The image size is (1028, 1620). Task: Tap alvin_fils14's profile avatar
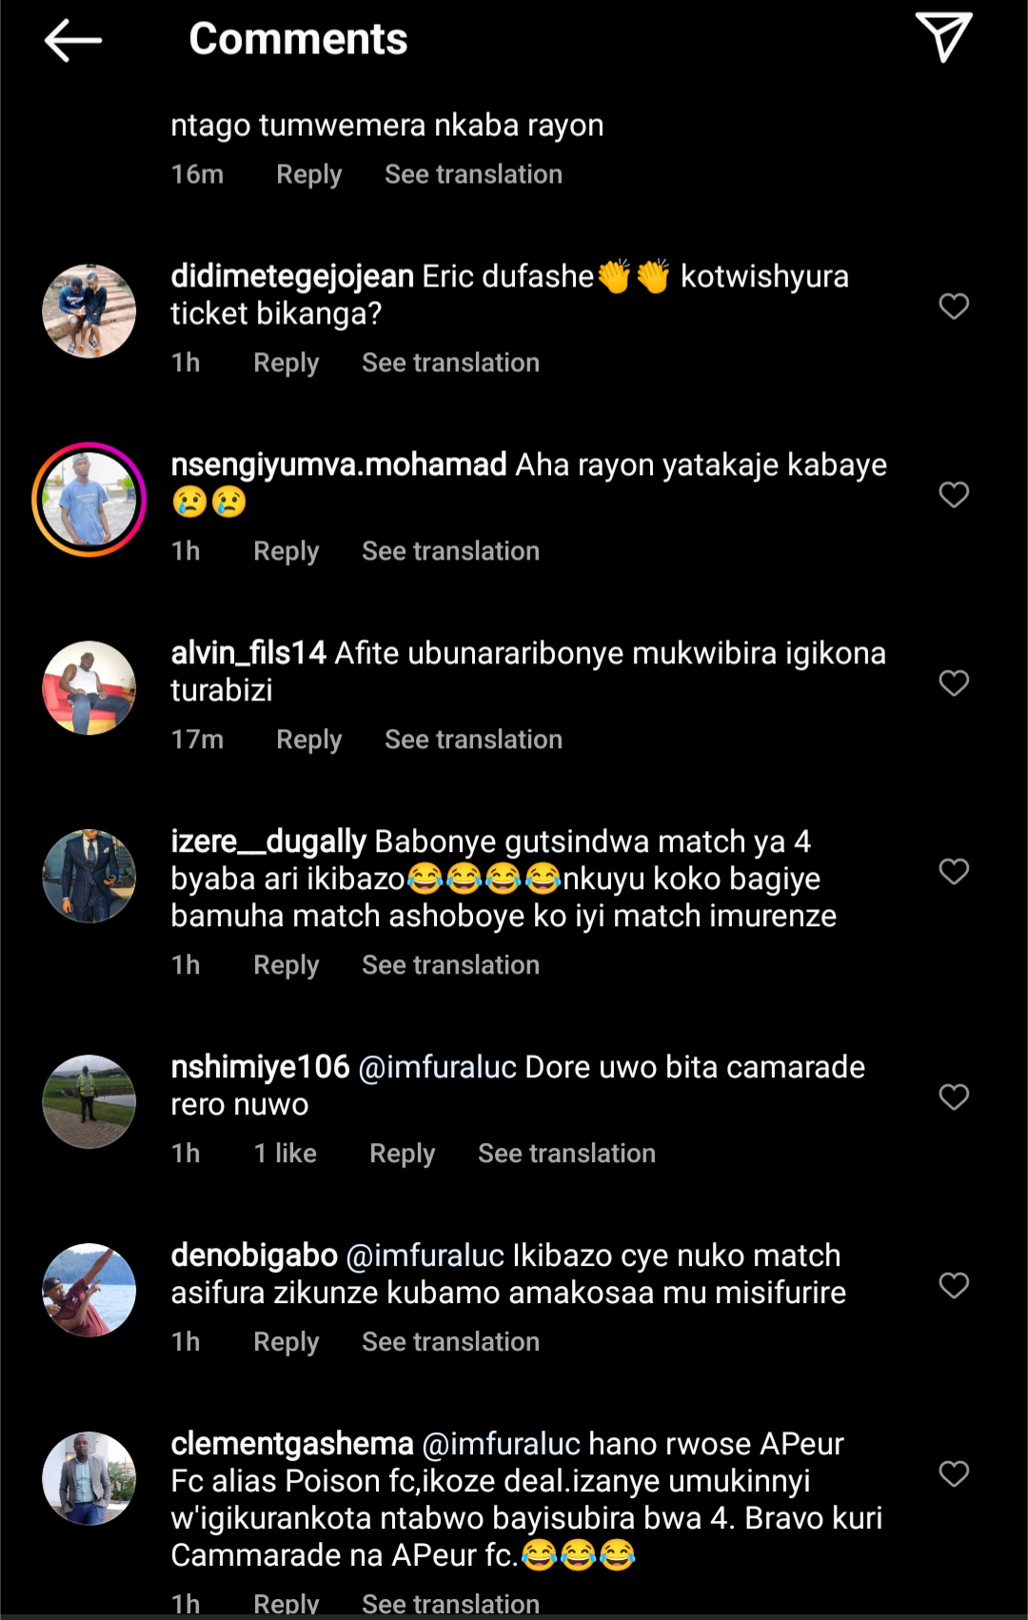coord(89,688)
